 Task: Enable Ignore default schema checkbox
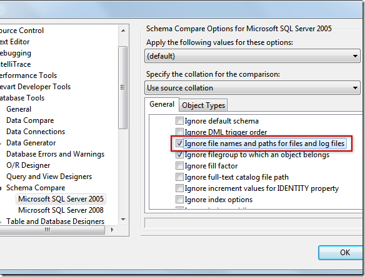179,121
